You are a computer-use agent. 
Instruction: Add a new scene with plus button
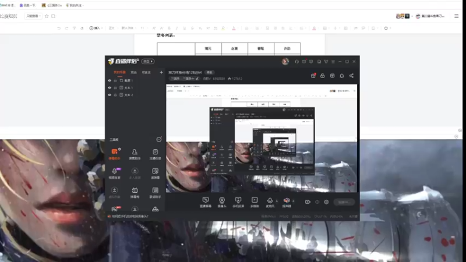click(x=161, y=72)
